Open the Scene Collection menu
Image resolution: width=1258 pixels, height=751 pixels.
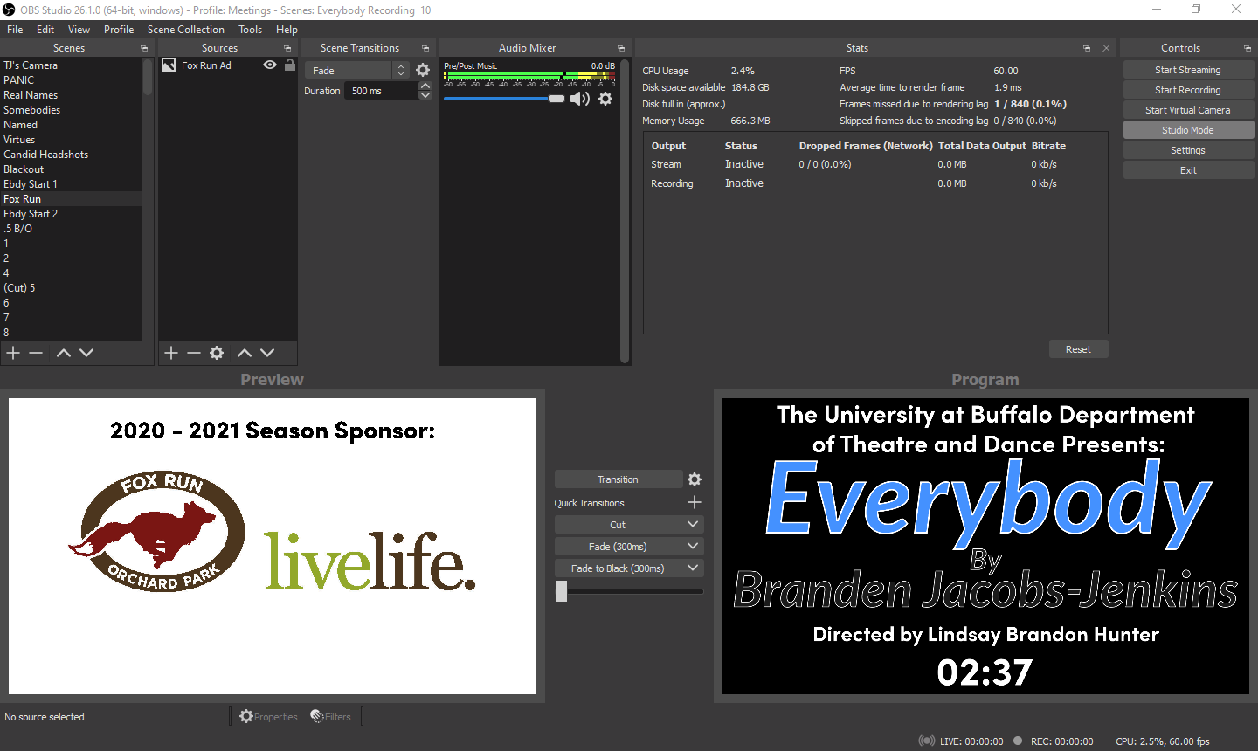click(x=186, y=30)
